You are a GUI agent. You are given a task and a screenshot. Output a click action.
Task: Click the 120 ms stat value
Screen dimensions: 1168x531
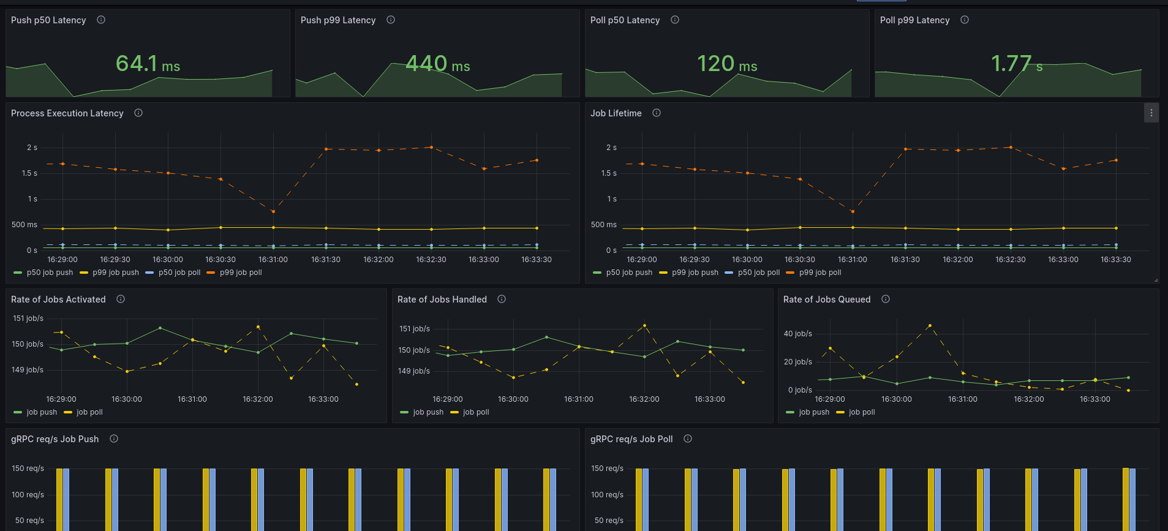pyautogui.click(x=727, y=63)
